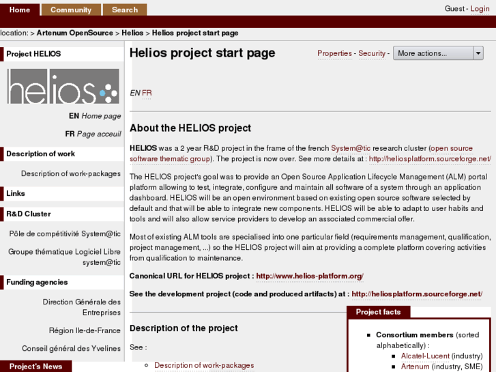Open the Properties link
This screenshot has height=372, width=496.
pyautogui.click(x=334, y=53)
